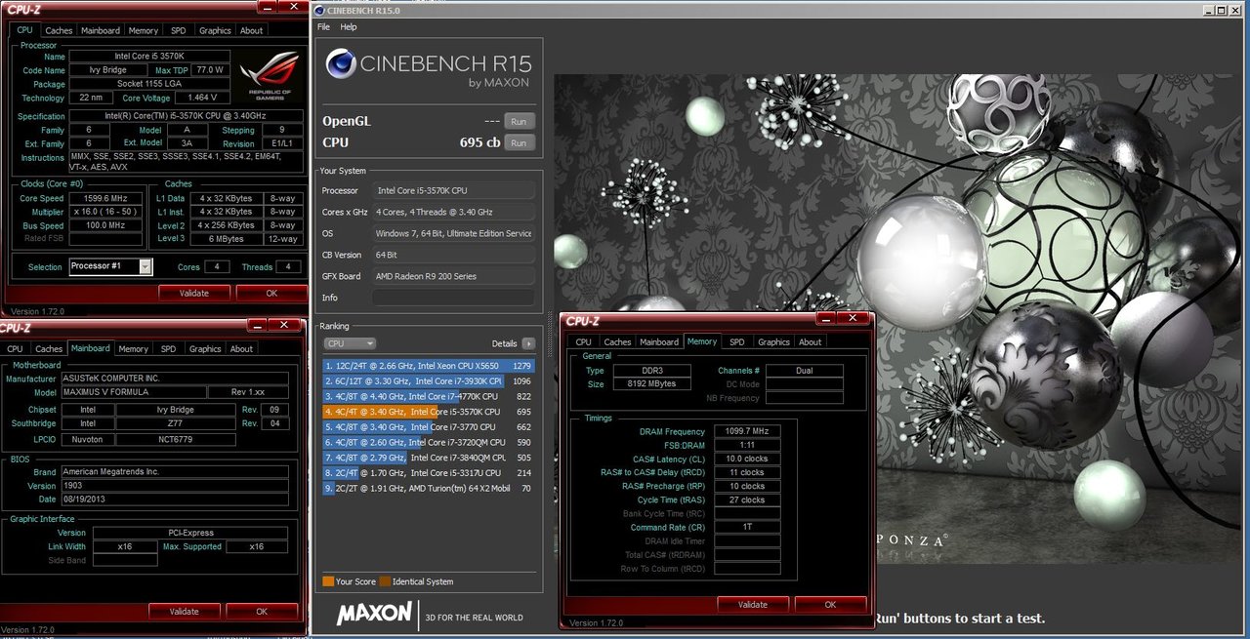This screenshot has width=1250, height=639.
Task: Click the BIOS Version value 1903
Action: tap(175, 486)
